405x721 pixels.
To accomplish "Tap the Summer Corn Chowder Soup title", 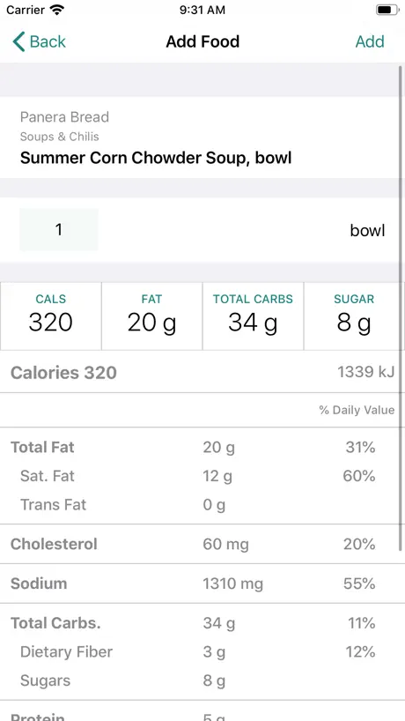I will click(x=156, y=158).
